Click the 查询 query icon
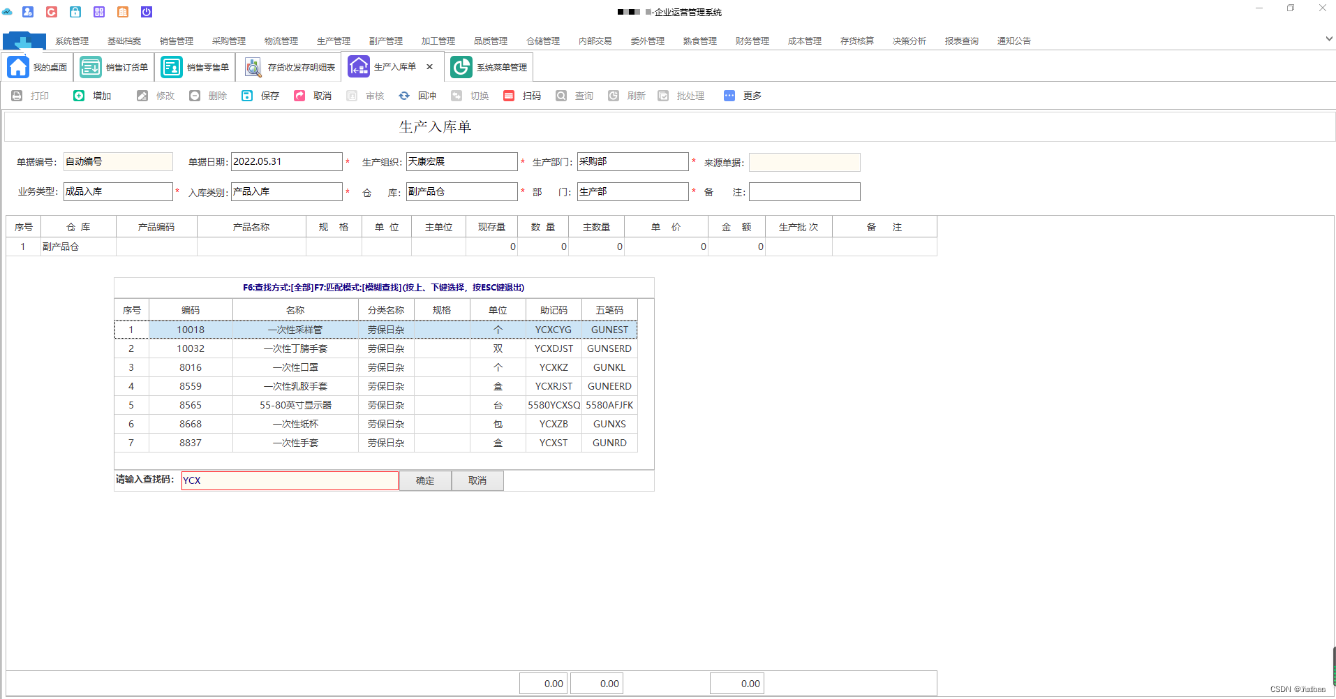 [574, 96]
